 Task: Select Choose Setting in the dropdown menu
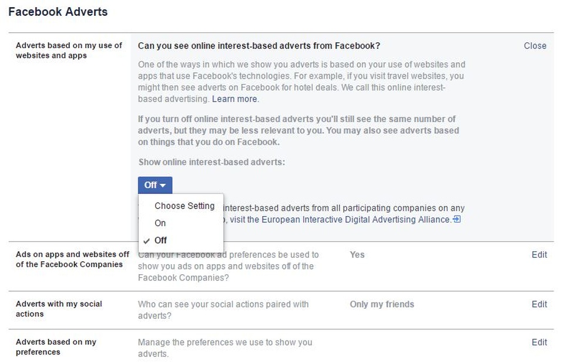[184, 206]
